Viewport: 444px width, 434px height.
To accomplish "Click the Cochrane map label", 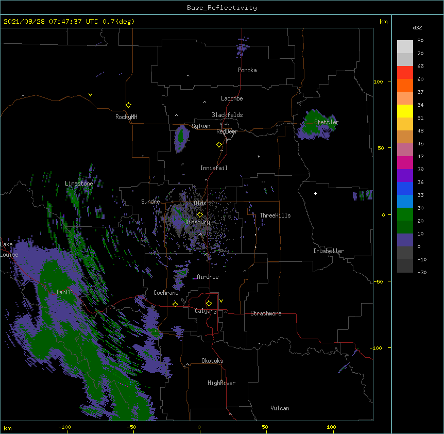I will coord(166,293).
